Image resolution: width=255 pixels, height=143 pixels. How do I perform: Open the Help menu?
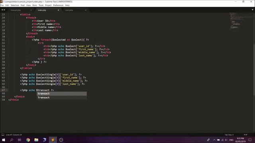pos(67,5)
